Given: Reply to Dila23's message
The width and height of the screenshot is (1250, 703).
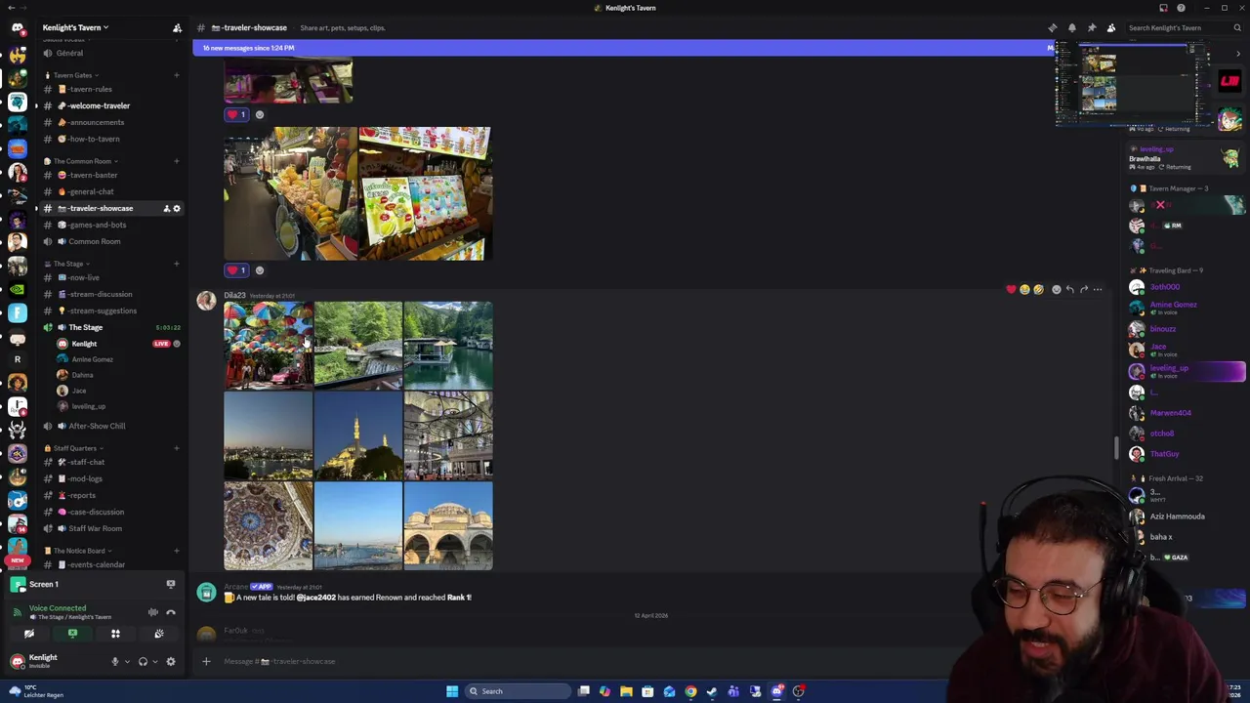Looking at the screenshot, I should pos(1069,289).
